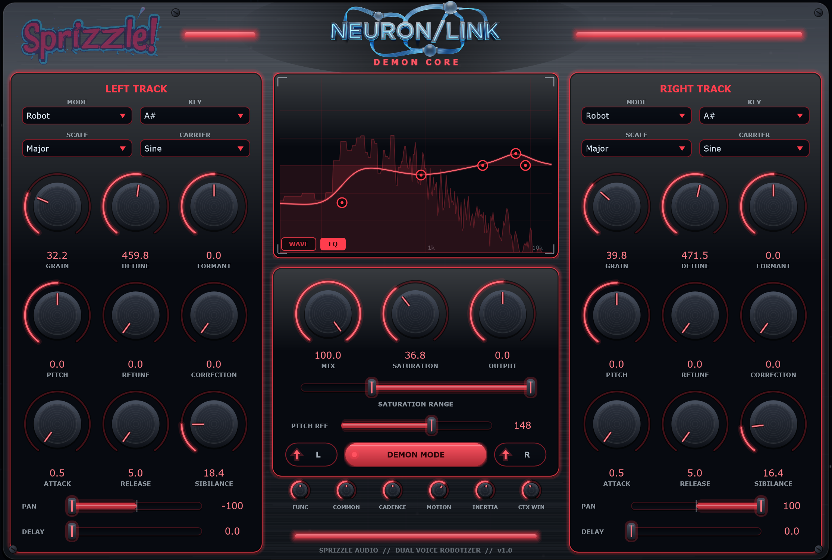Click the Sprizzle! logo
Screen dimensions: 832x560
click(x=91, y=37)
